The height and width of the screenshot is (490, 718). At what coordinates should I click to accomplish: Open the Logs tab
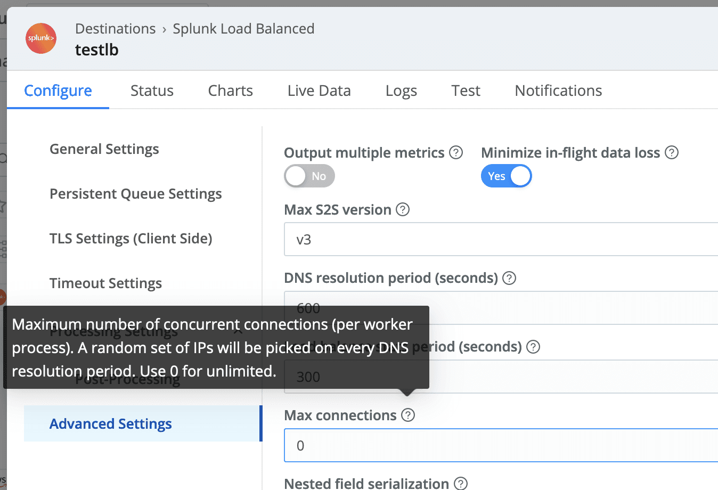(x=401, y=91)
